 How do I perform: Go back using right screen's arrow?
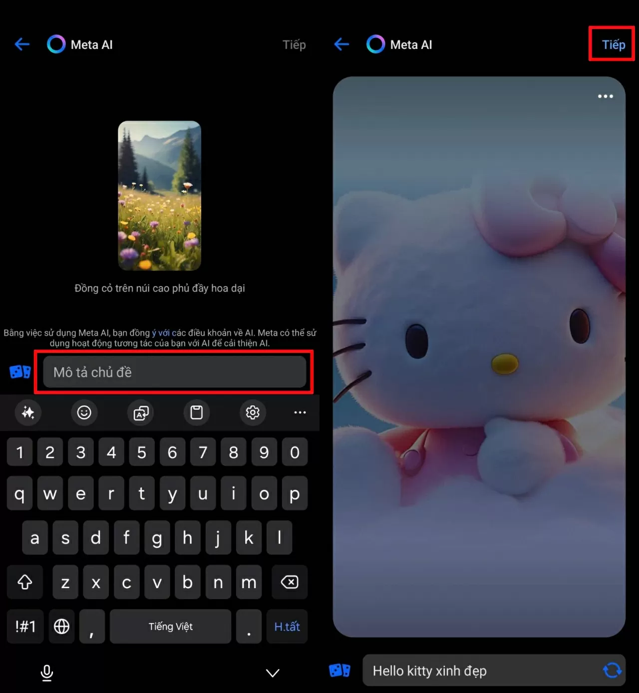(x=341, y=44)
